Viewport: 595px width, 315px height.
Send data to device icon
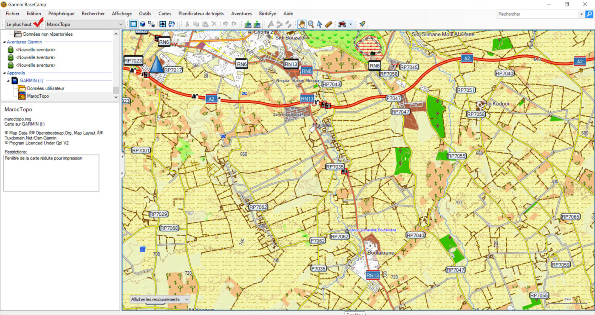tap(248, 24)
